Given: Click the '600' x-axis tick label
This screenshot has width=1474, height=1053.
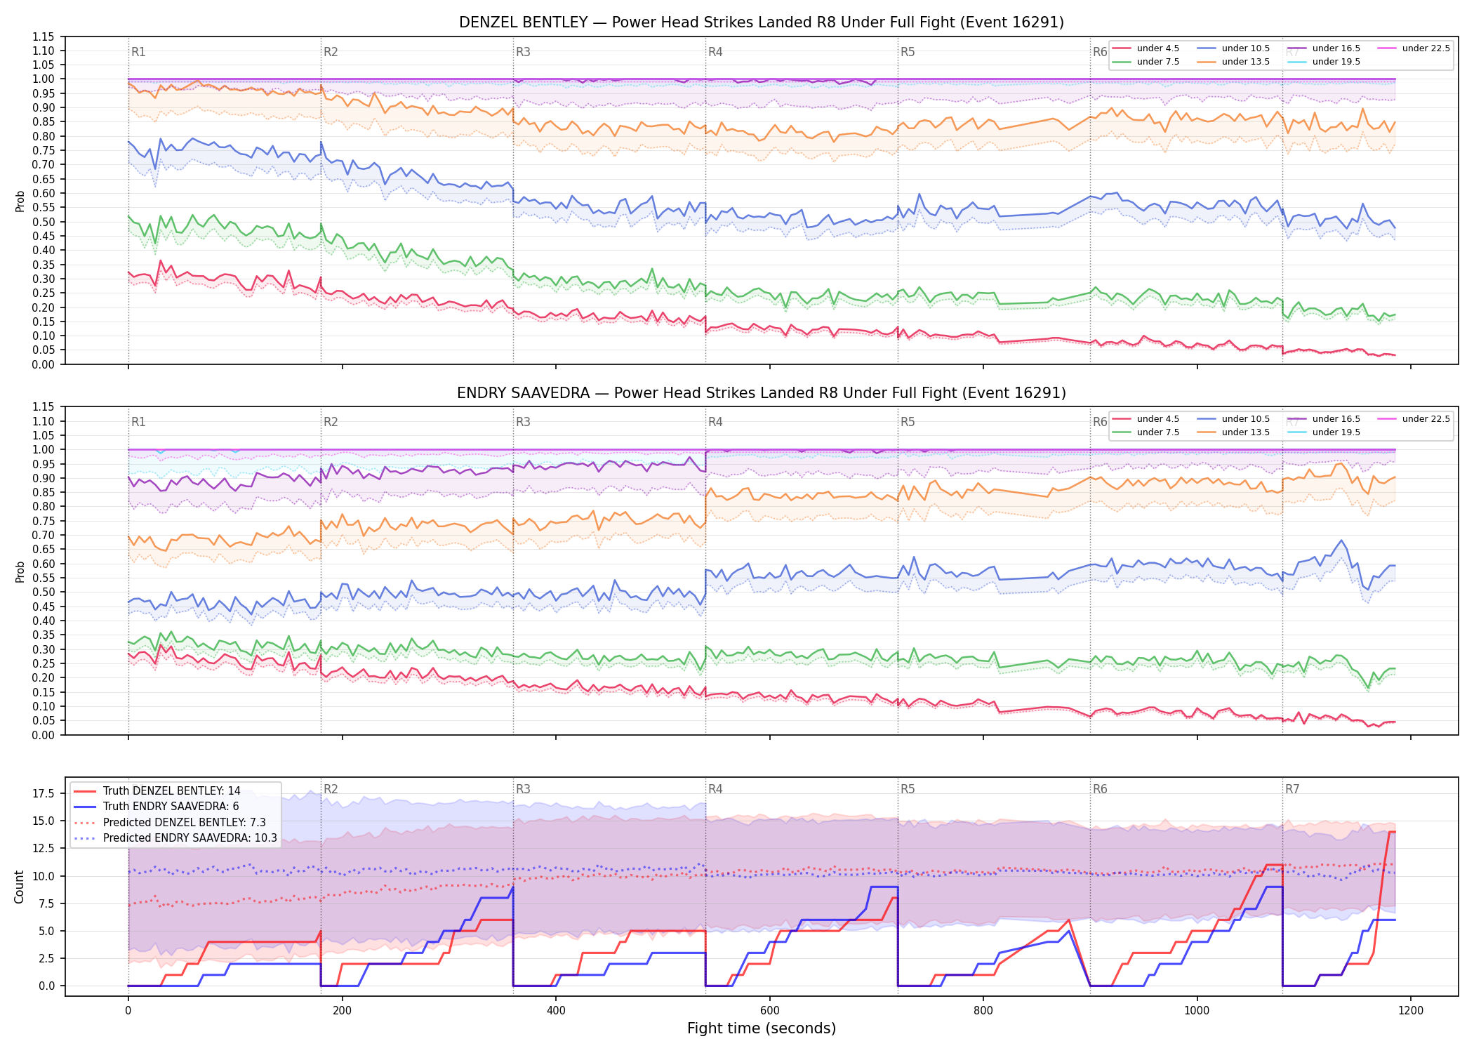Looking at the screenshot, I should coord(770,1011).
